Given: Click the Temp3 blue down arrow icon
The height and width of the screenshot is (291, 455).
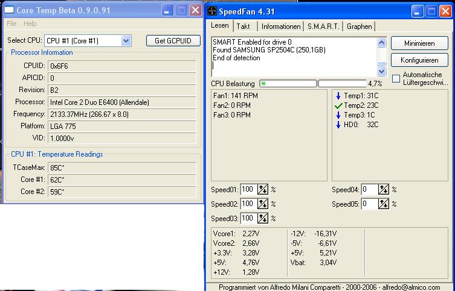Looking at the screenshot, I should coord(338,115).
